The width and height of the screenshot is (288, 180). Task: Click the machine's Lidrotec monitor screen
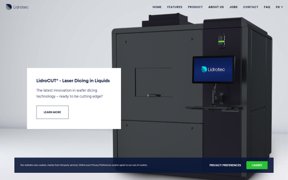pos(214,70)
